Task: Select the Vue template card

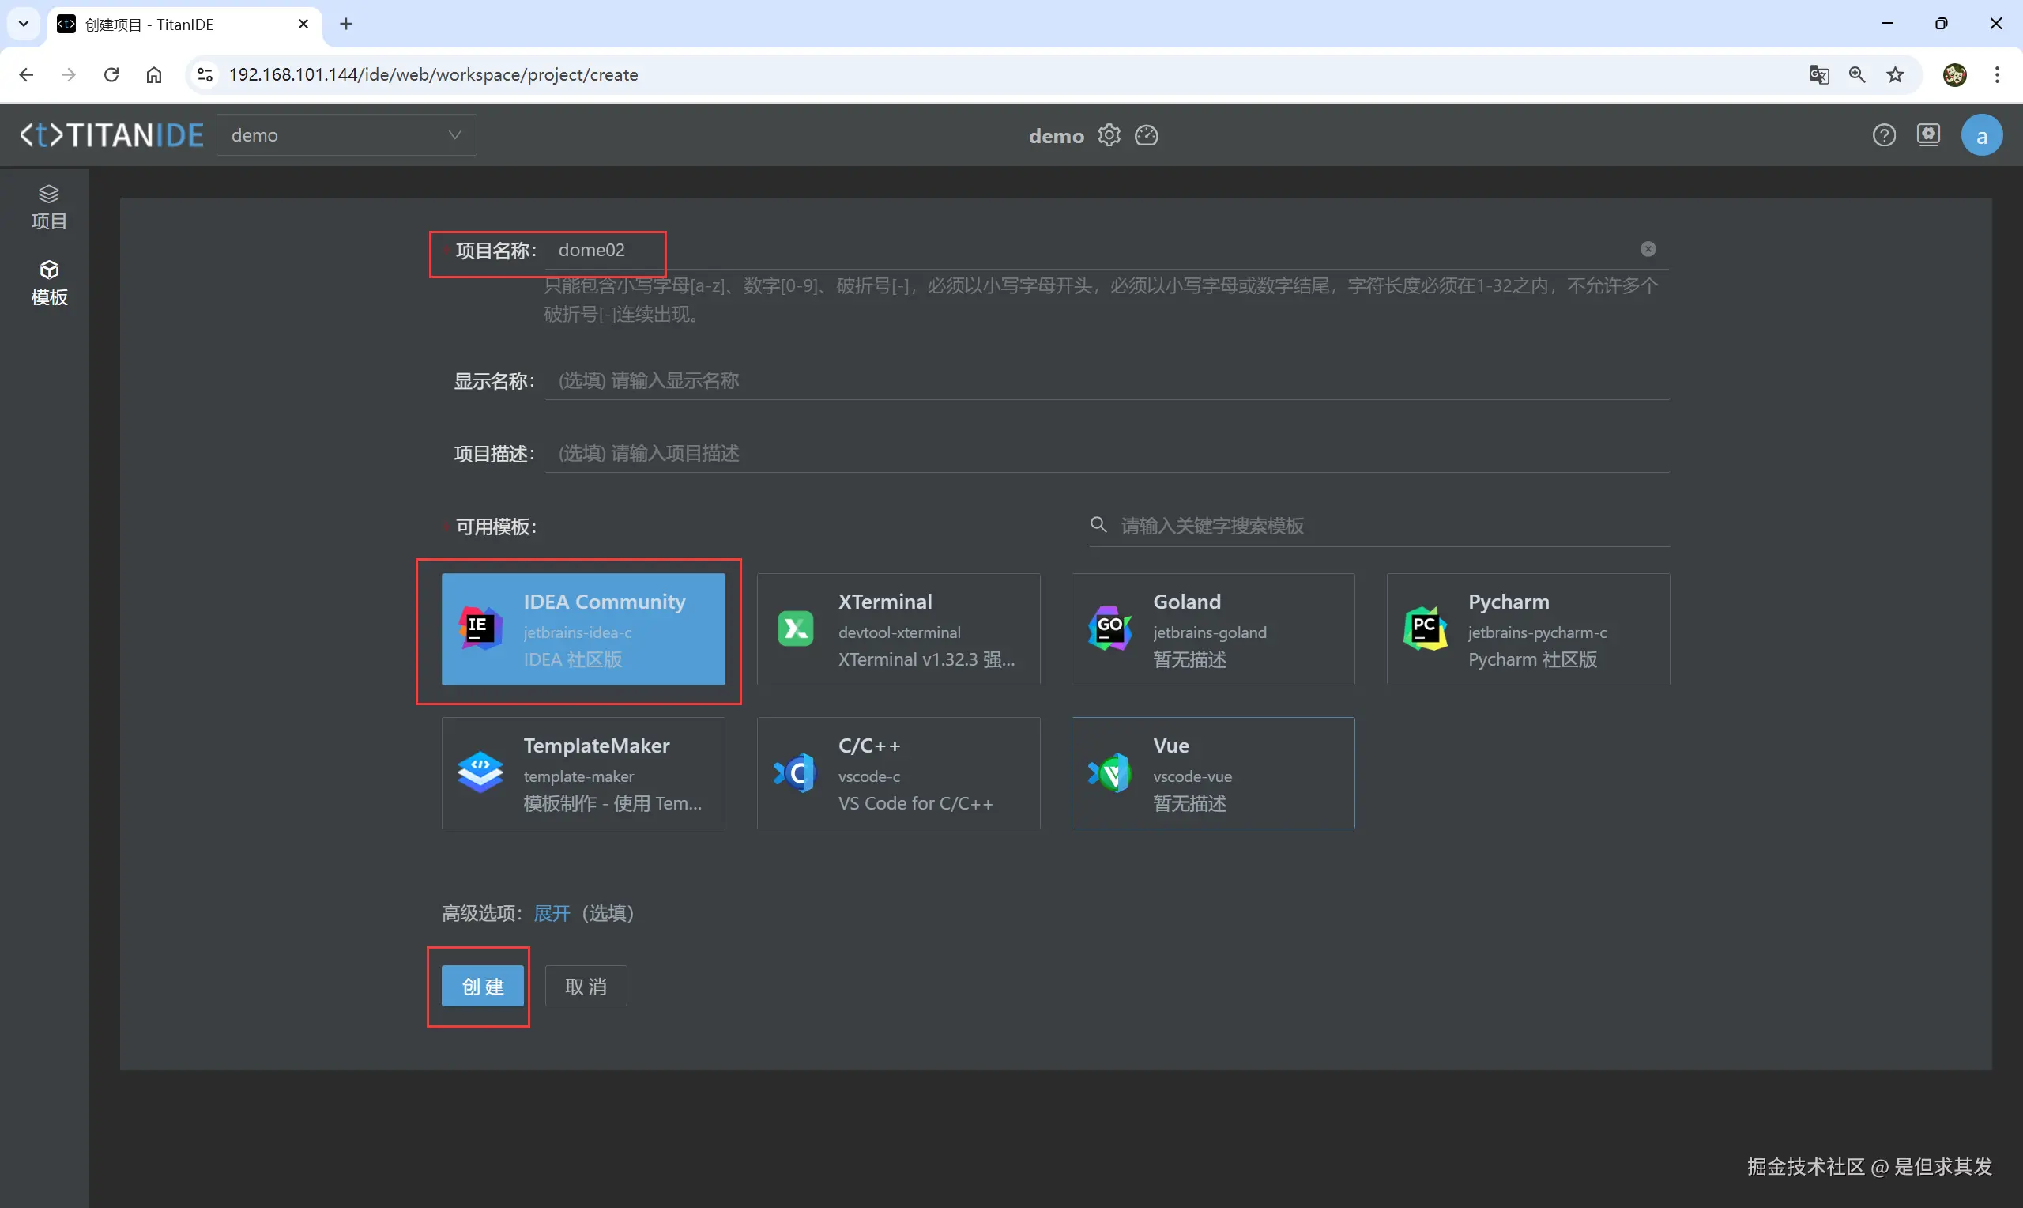Action: (x=1212, y=772)
